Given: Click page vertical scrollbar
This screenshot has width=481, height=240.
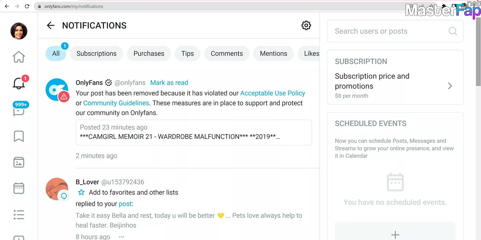Looking at the screenshot, I should (478, 52).
